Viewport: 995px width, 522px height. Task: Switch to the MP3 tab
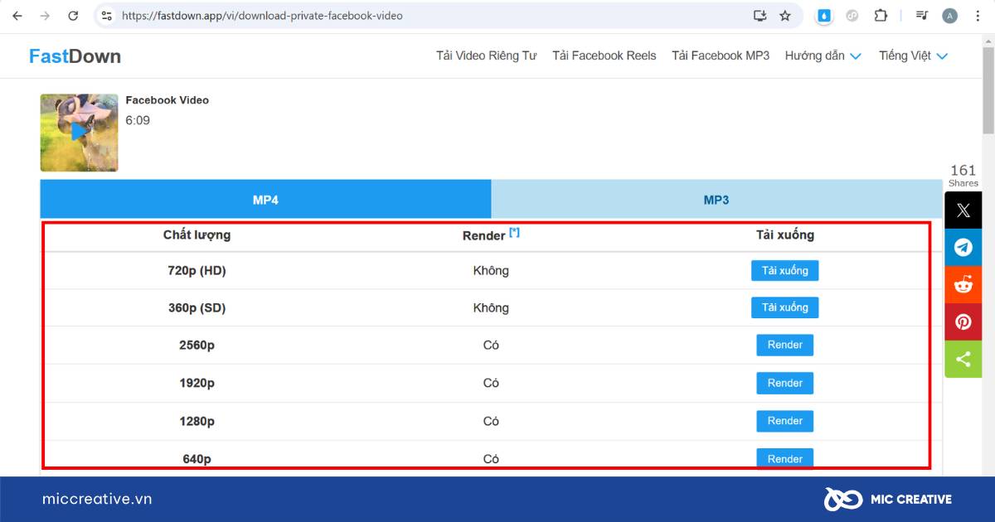tap(716, 200)
